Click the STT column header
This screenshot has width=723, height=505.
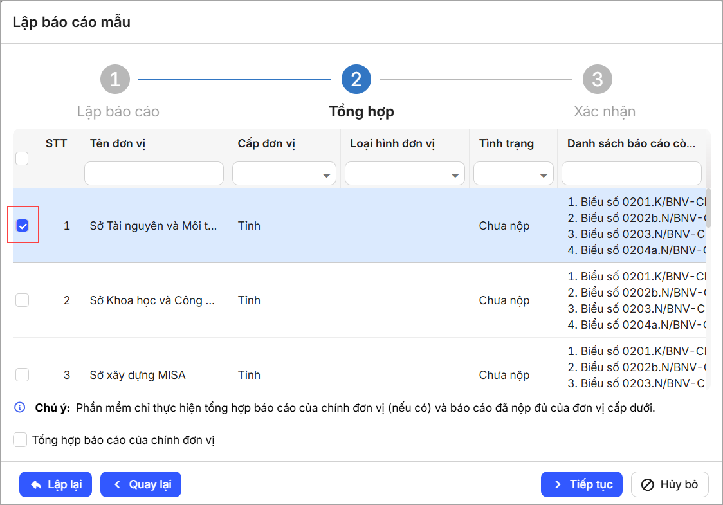[x=56, y=143]
